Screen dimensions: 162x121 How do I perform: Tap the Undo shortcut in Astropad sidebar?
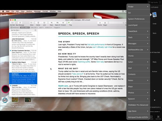[x=154, y=24]
